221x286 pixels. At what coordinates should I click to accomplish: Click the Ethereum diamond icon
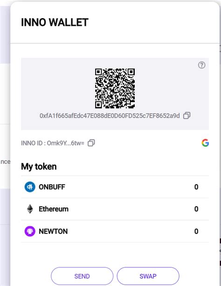[30, 209]
